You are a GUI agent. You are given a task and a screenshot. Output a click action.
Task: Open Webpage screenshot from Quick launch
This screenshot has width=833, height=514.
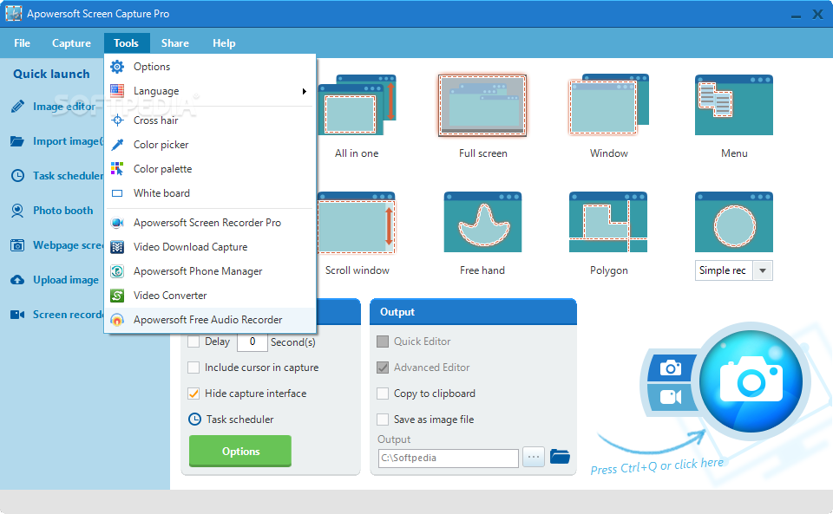[x=56, y=245]
